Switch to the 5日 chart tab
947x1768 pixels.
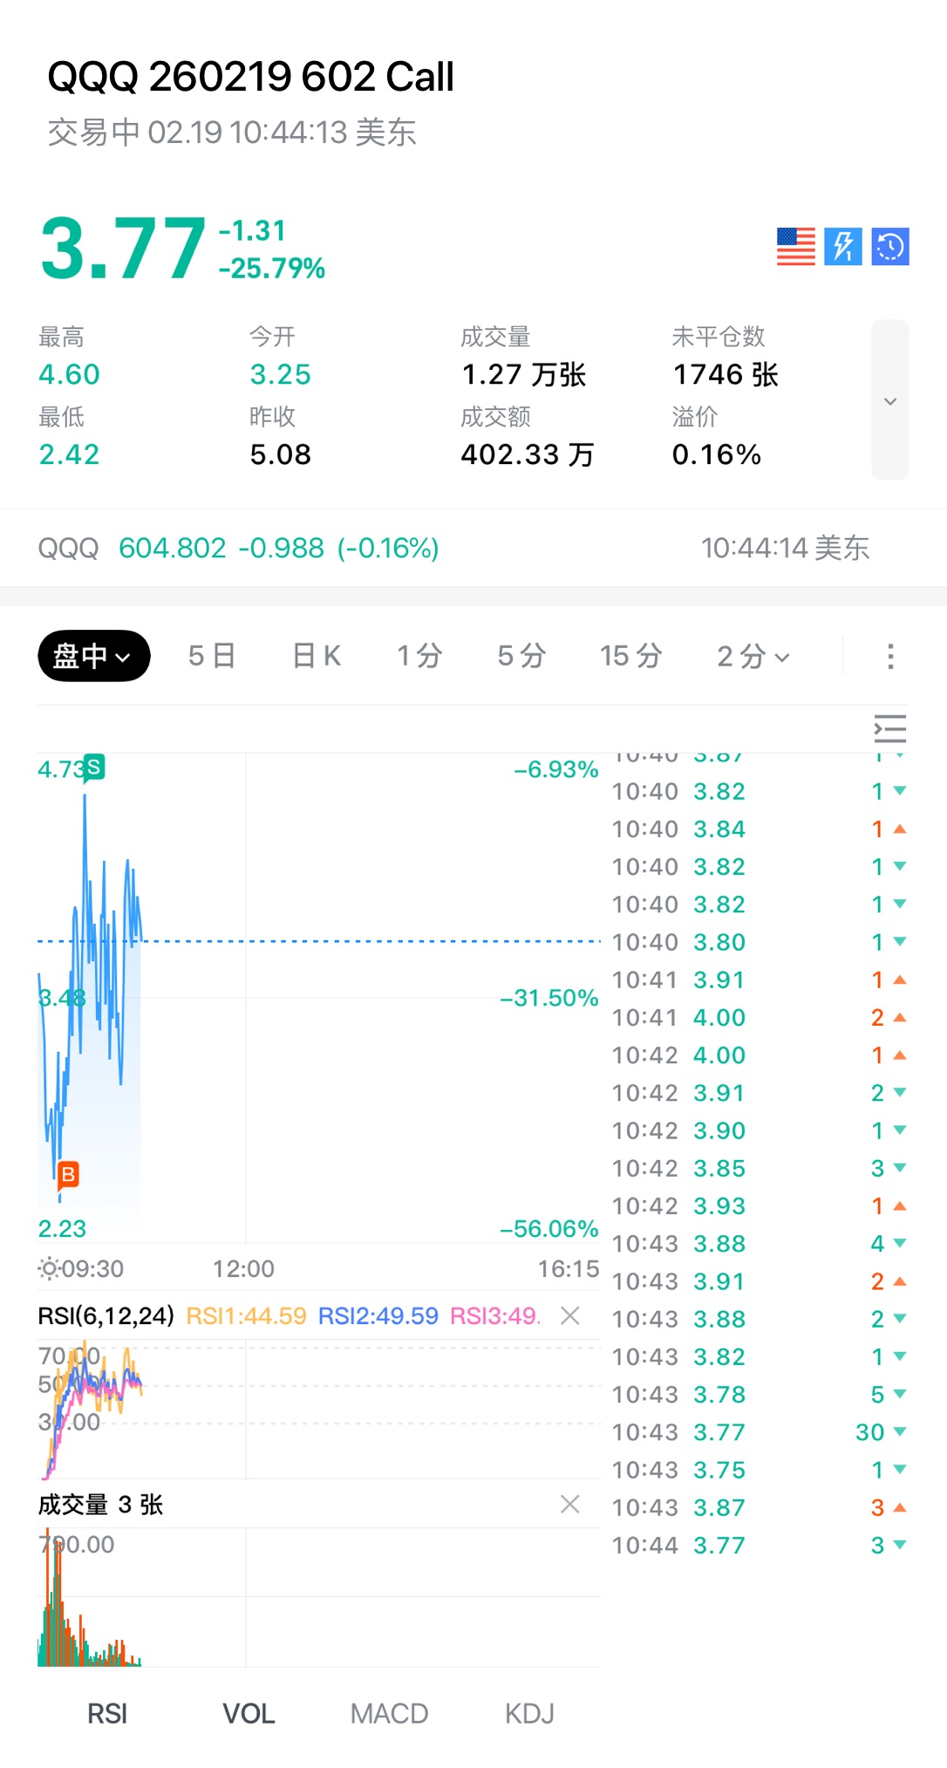(212, 656)
